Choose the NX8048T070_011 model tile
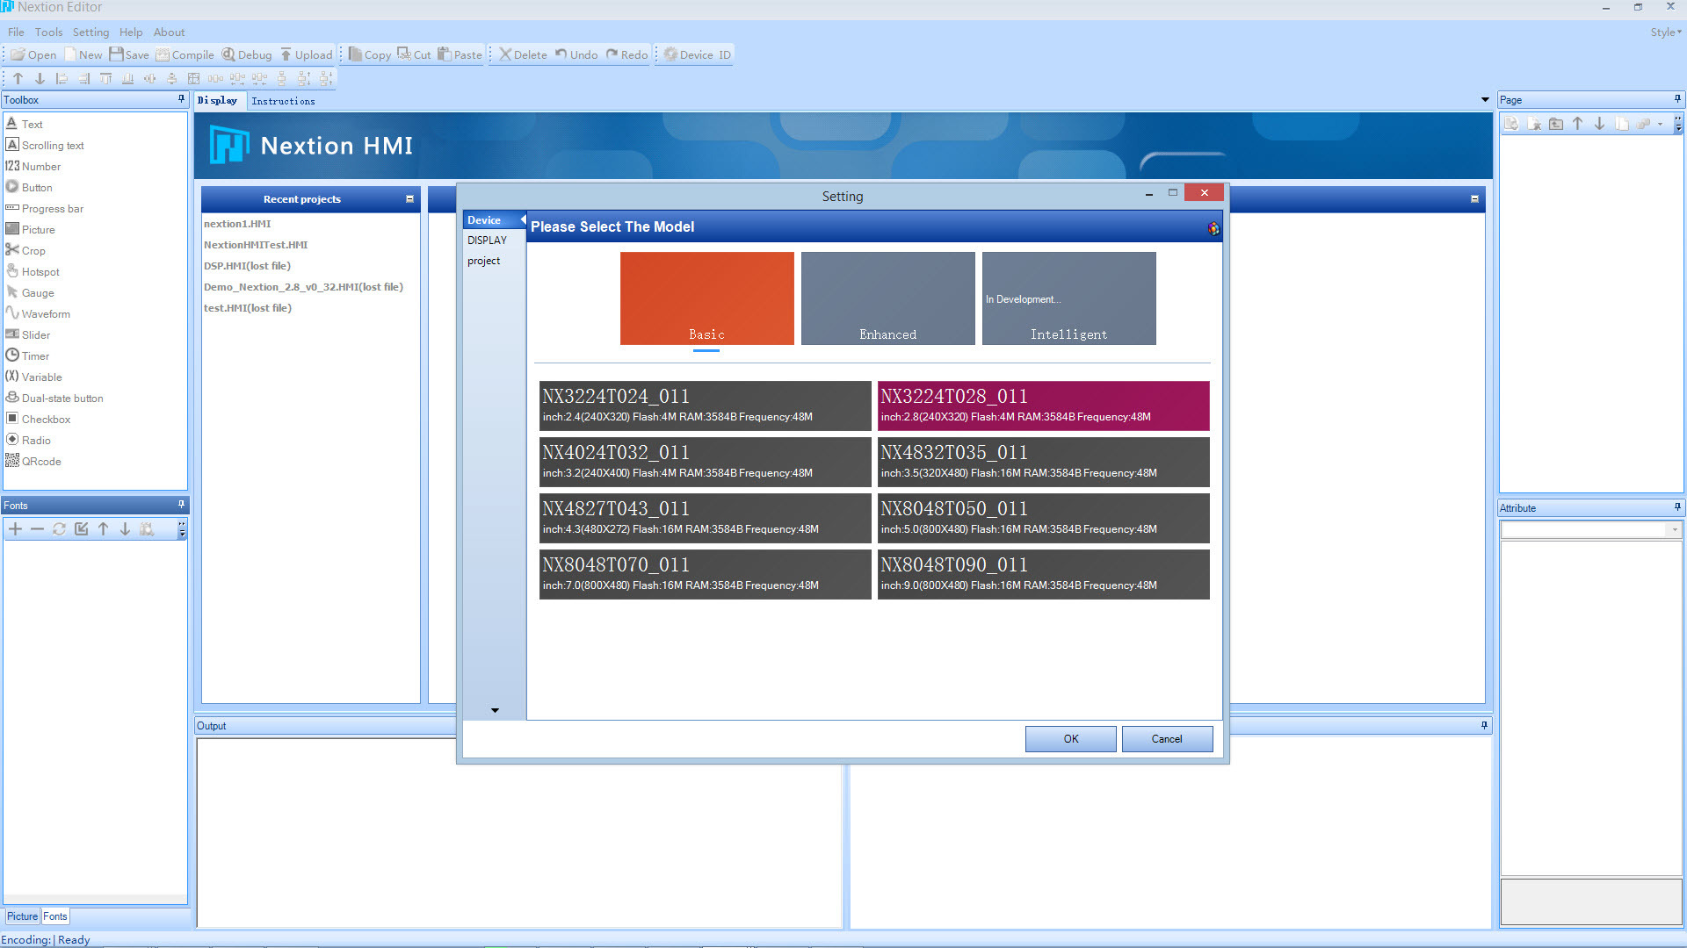The width and height of the screenshot is (1687, 948). tap(705, 574)
